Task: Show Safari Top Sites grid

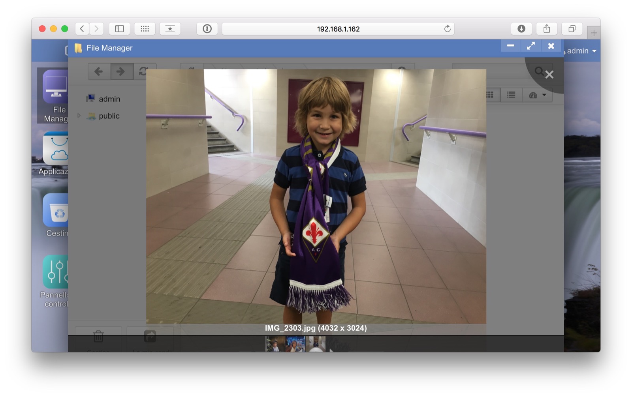Action: 145,29
